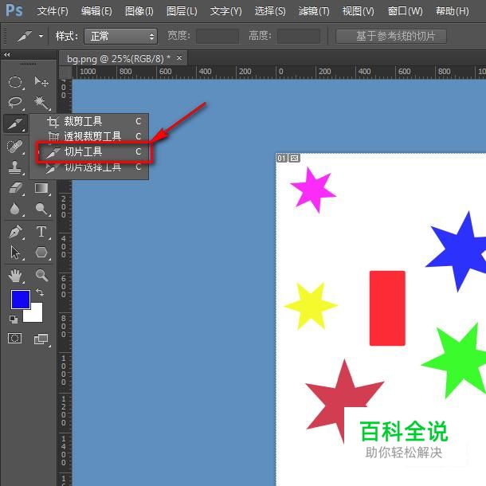Select the Elliptical Marquee tool
486x486 pixels.
[15, 82]
